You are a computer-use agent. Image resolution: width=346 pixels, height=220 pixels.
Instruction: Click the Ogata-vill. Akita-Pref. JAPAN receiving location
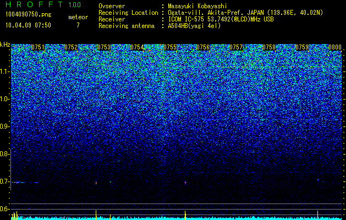coord(245,13)
